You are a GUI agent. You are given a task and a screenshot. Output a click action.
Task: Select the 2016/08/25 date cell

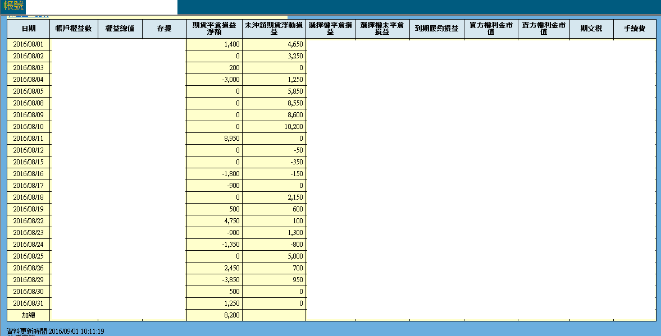(29, 256)
